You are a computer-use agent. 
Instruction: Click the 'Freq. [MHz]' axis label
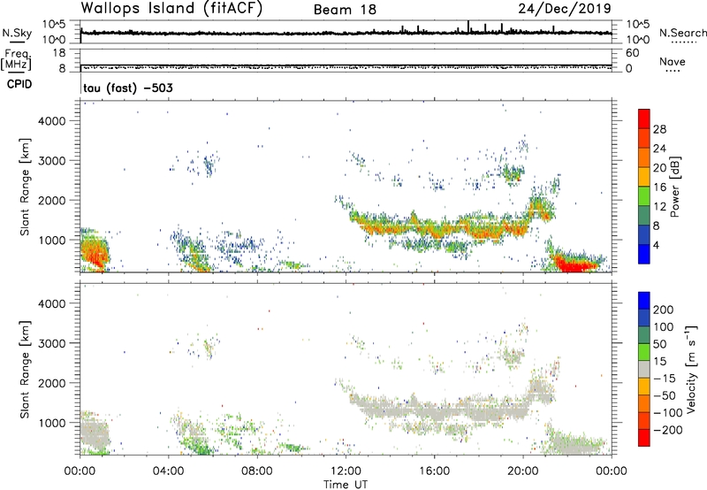(17, 60)
